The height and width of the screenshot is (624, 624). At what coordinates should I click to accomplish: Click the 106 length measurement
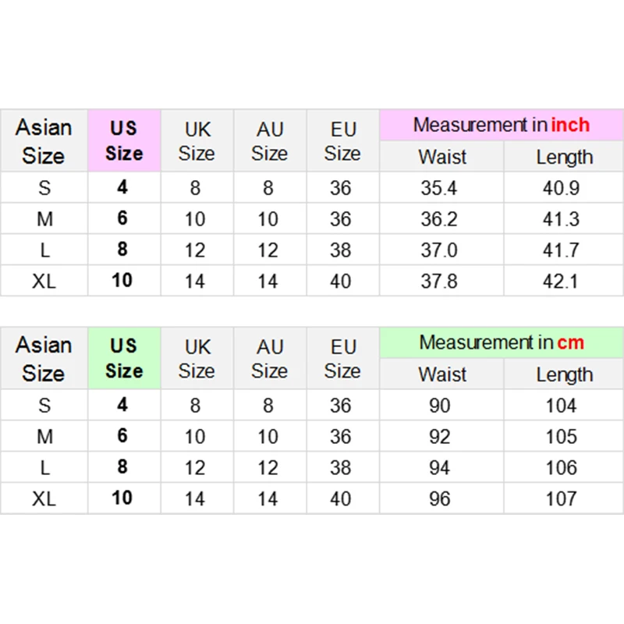tap(562, 468)
